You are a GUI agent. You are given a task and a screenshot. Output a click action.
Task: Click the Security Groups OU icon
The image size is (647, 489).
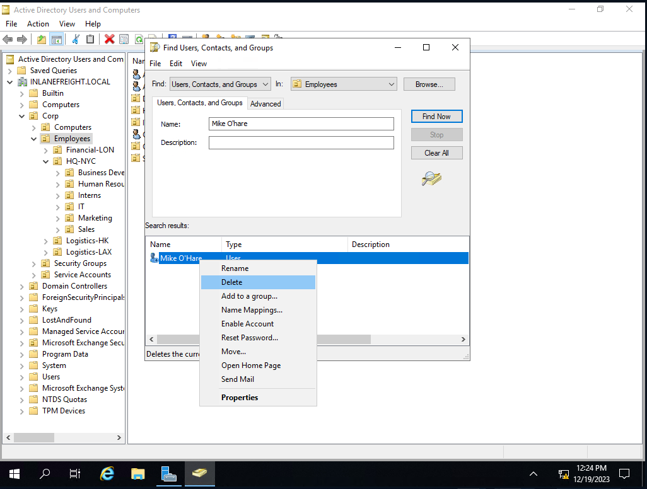click(46, 263)
